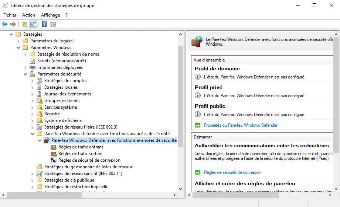Expand the Stratégies de comptes node
This screenshot has height=207, width=340.
[x=32, y=81]
